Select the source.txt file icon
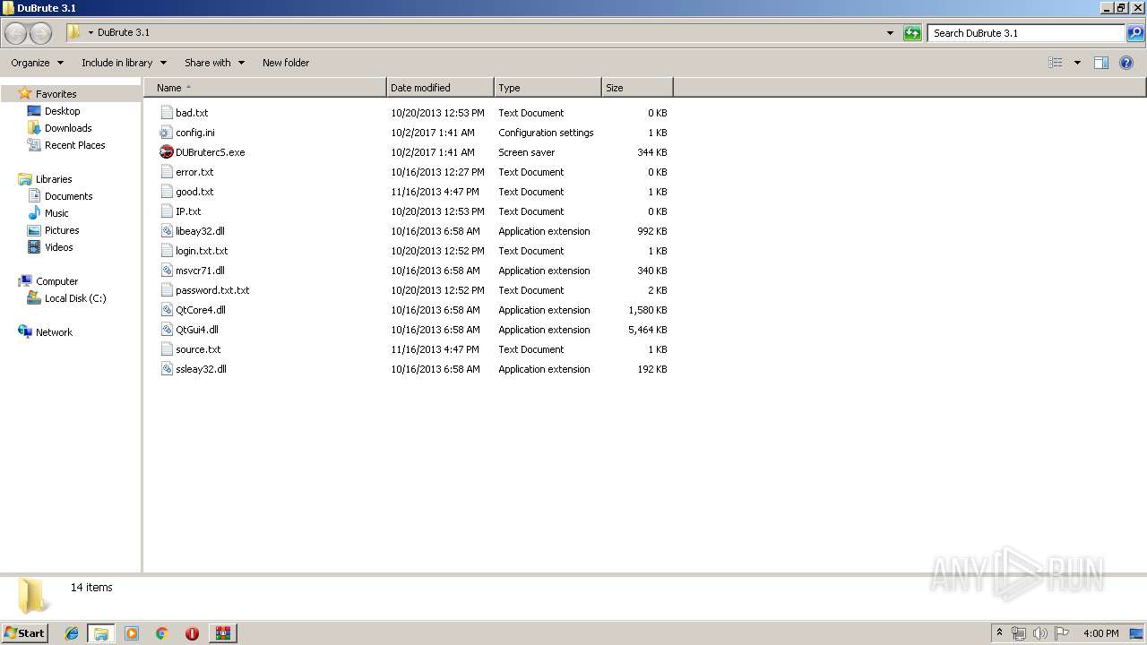 (167, 349)
